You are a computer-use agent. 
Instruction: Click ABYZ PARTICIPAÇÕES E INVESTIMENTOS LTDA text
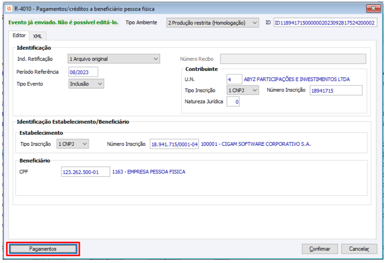pyautogui.click(x=297, y=79)
